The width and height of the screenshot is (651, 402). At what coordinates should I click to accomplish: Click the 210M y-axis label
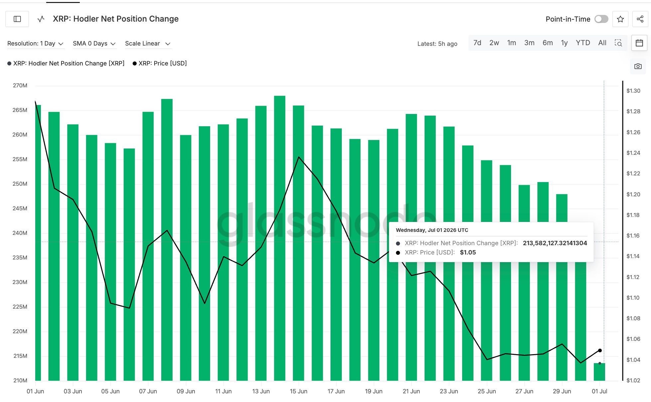(20, 380)
